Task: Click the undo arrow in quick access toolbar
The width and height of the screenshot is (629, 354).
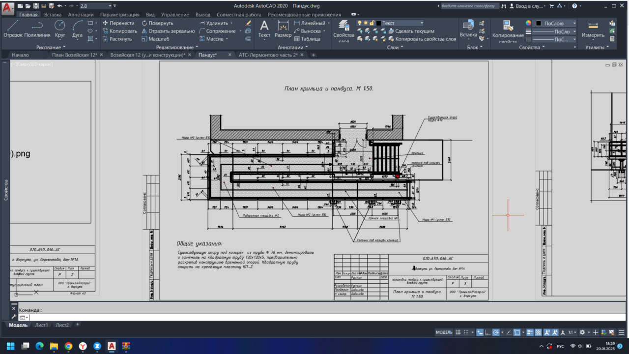Action: (59, 6)
